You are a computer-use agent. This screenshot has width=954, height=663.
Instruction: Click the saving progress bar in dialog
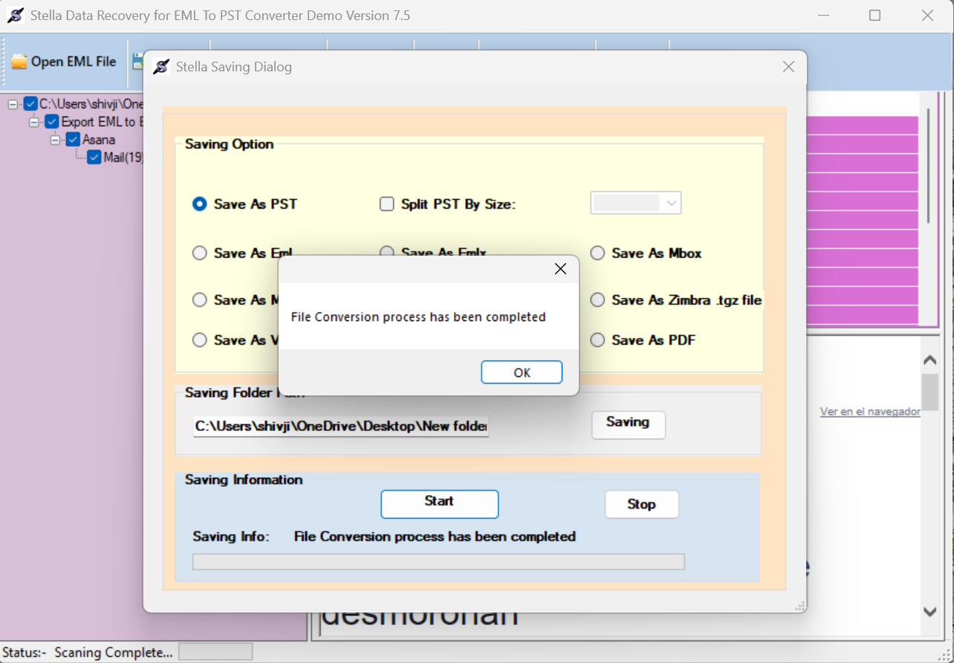pyautogui.click(x=438, y=562)
